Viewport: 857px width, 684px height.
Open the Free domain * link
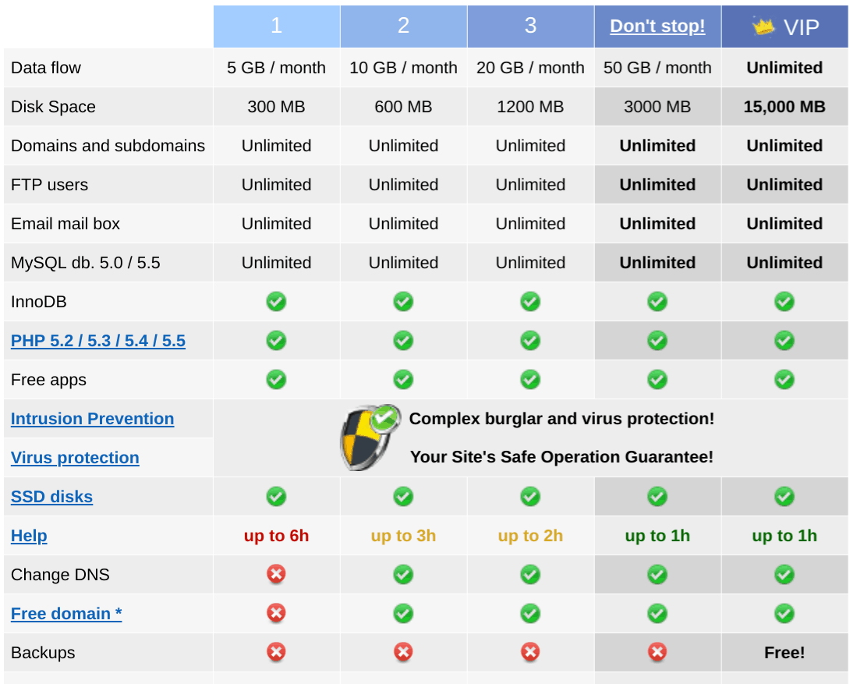(66, 614)
